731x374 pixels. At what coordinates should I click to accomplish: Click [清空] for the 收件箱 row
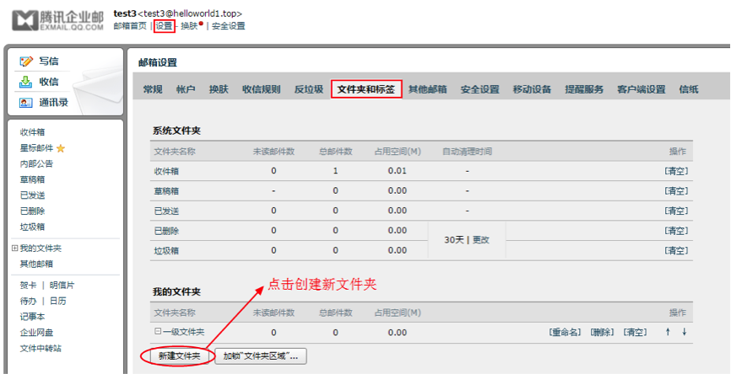click(676, 171)
